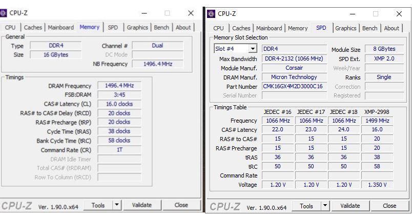
Task: Open Graphics tab in right SPD window
Action: (x=346, y=28)
